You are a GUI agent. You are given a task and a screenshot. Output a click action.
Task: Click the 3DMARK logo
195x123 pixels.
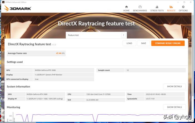pos(17,8)
